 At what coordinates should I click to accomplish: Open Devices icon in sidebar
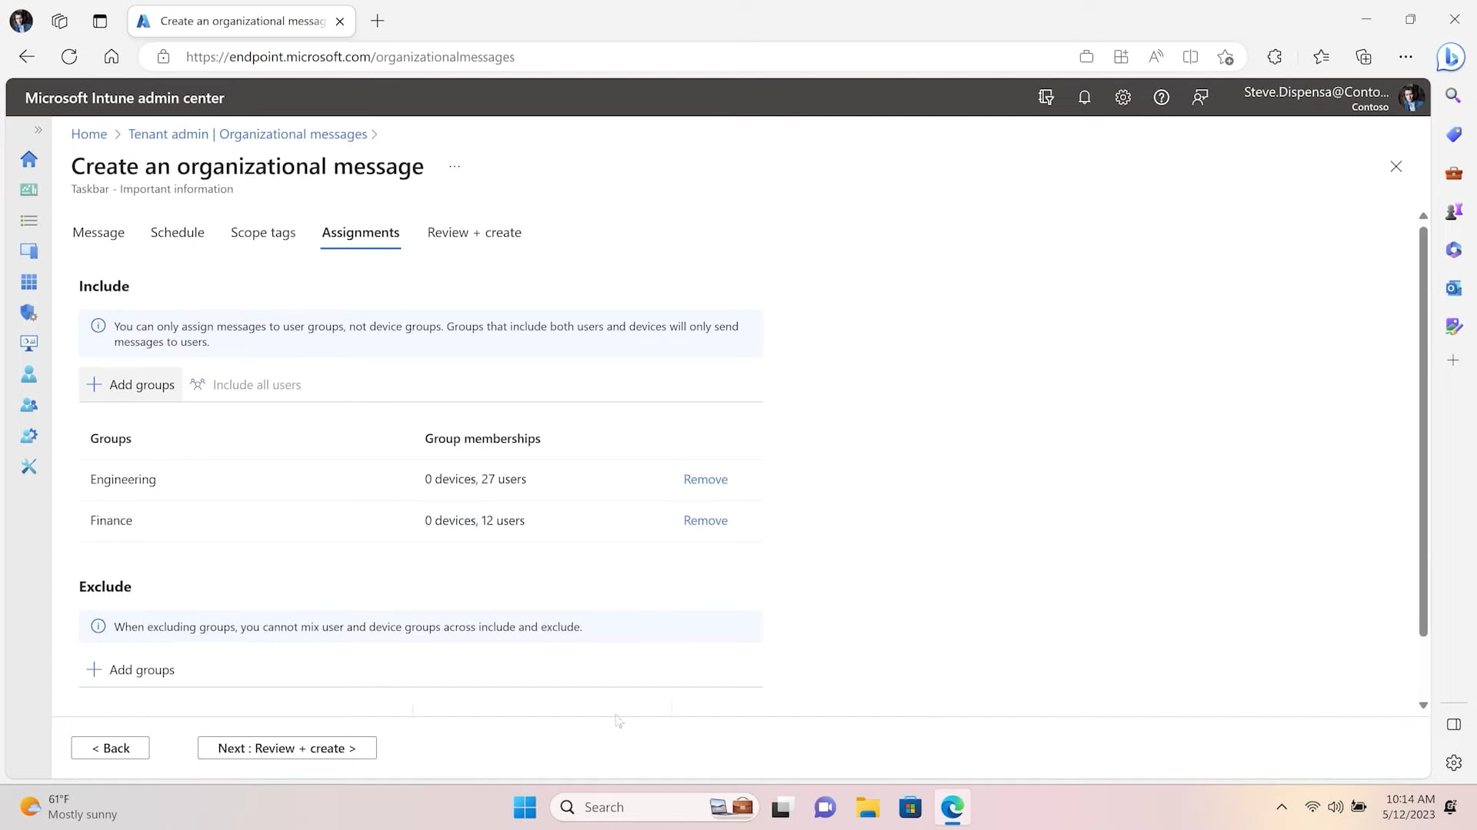28,251
